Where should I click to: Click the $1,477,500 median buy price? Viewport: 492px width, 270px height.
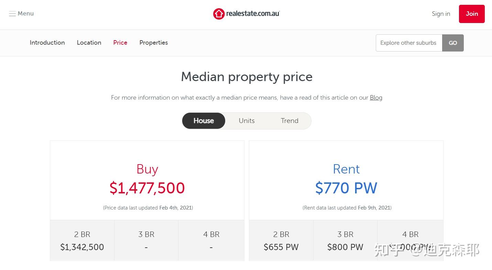click(x=147, y=188)
